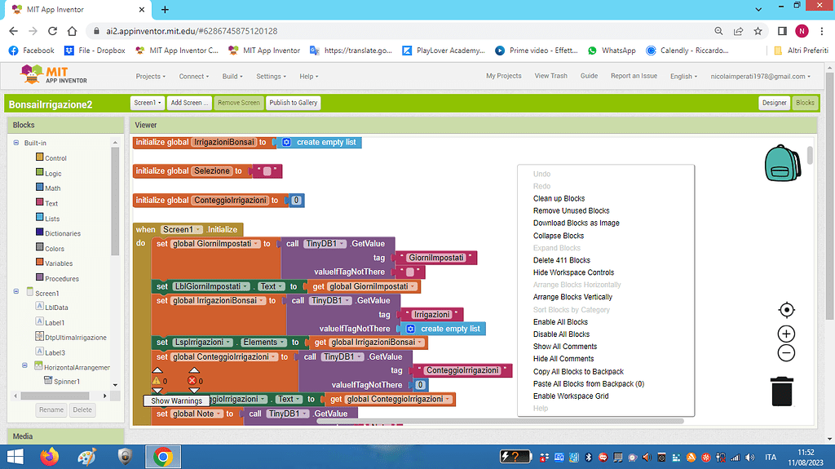Zoom in with the plus circle icon
This screenshot has width=835, height=469.
click(787, 334)
